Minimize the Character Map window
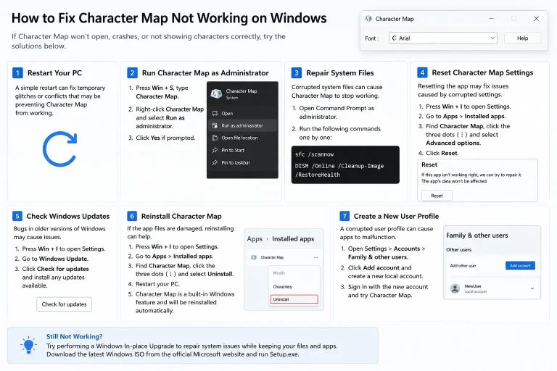This screenshot has height=371, width=557. pyautogui.click(x=491, y=18)
